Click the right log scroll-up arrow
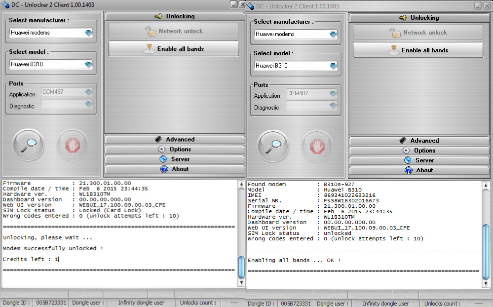 point(486,185)
